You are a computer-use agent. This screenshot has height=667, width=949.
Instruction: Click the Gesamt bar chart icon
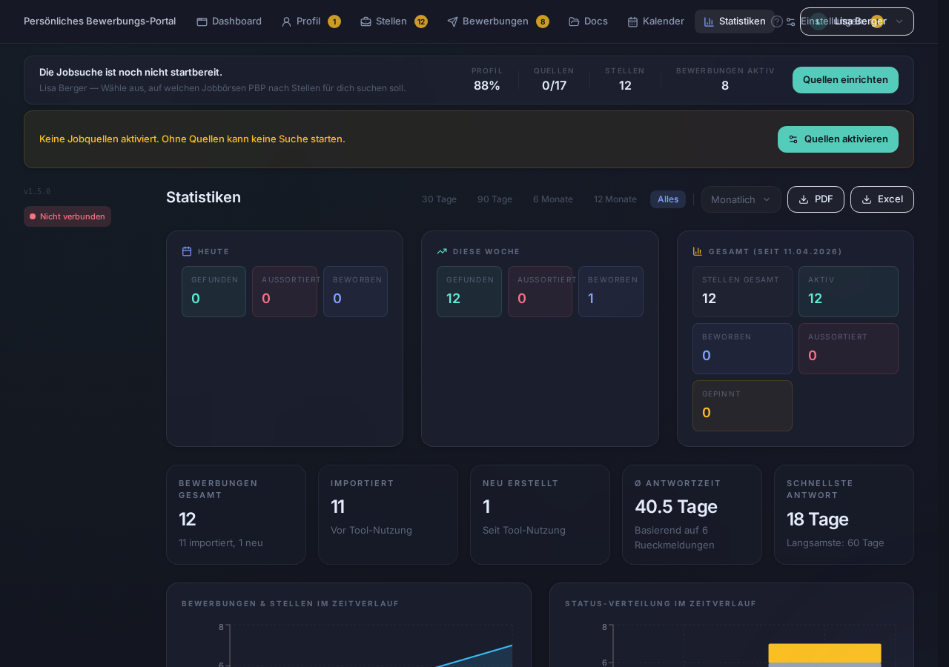coord(698,251)
